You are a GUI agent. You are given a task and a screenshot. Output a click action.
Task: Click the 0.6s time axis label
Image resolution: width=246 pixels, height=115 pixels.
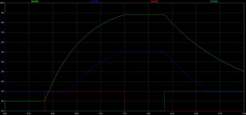(x=53, y=113)
